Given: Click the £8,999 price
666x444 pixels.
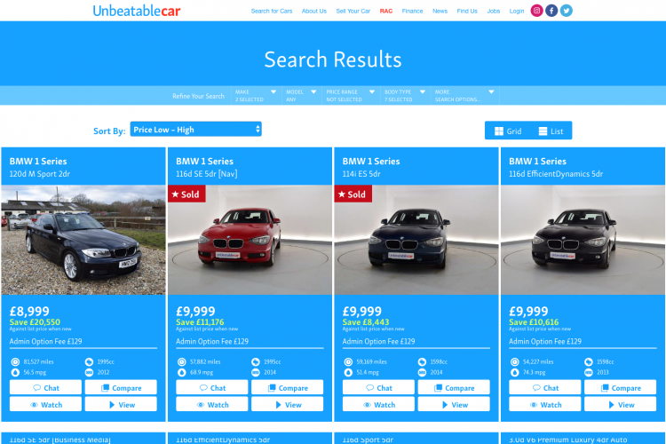Looking at the screenshot, I should (29, 311).
